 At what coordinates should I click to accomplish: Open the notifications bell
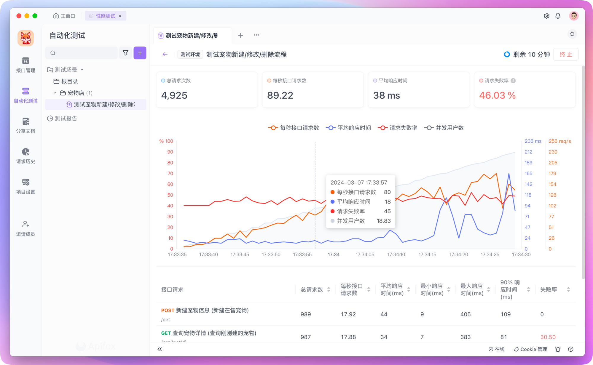pyautogui.click(x=558, y=16)
